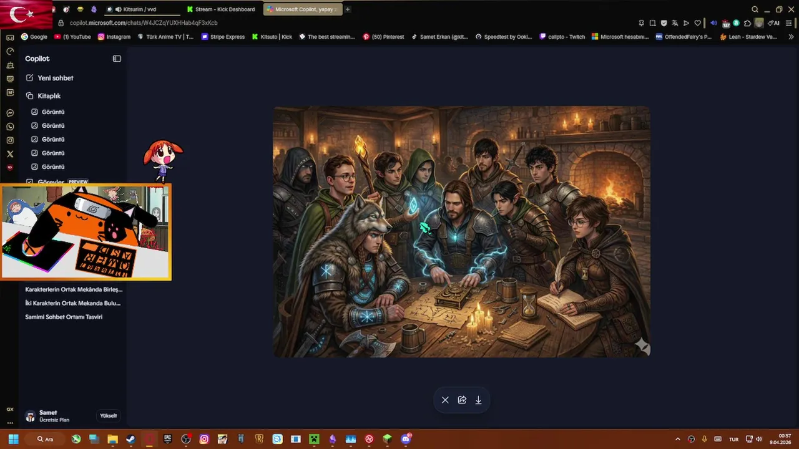Viewport: 799px width, 449px height.
Task: Open the second Görüntü item in Kitaplık
Action: (x=48, y=126)
